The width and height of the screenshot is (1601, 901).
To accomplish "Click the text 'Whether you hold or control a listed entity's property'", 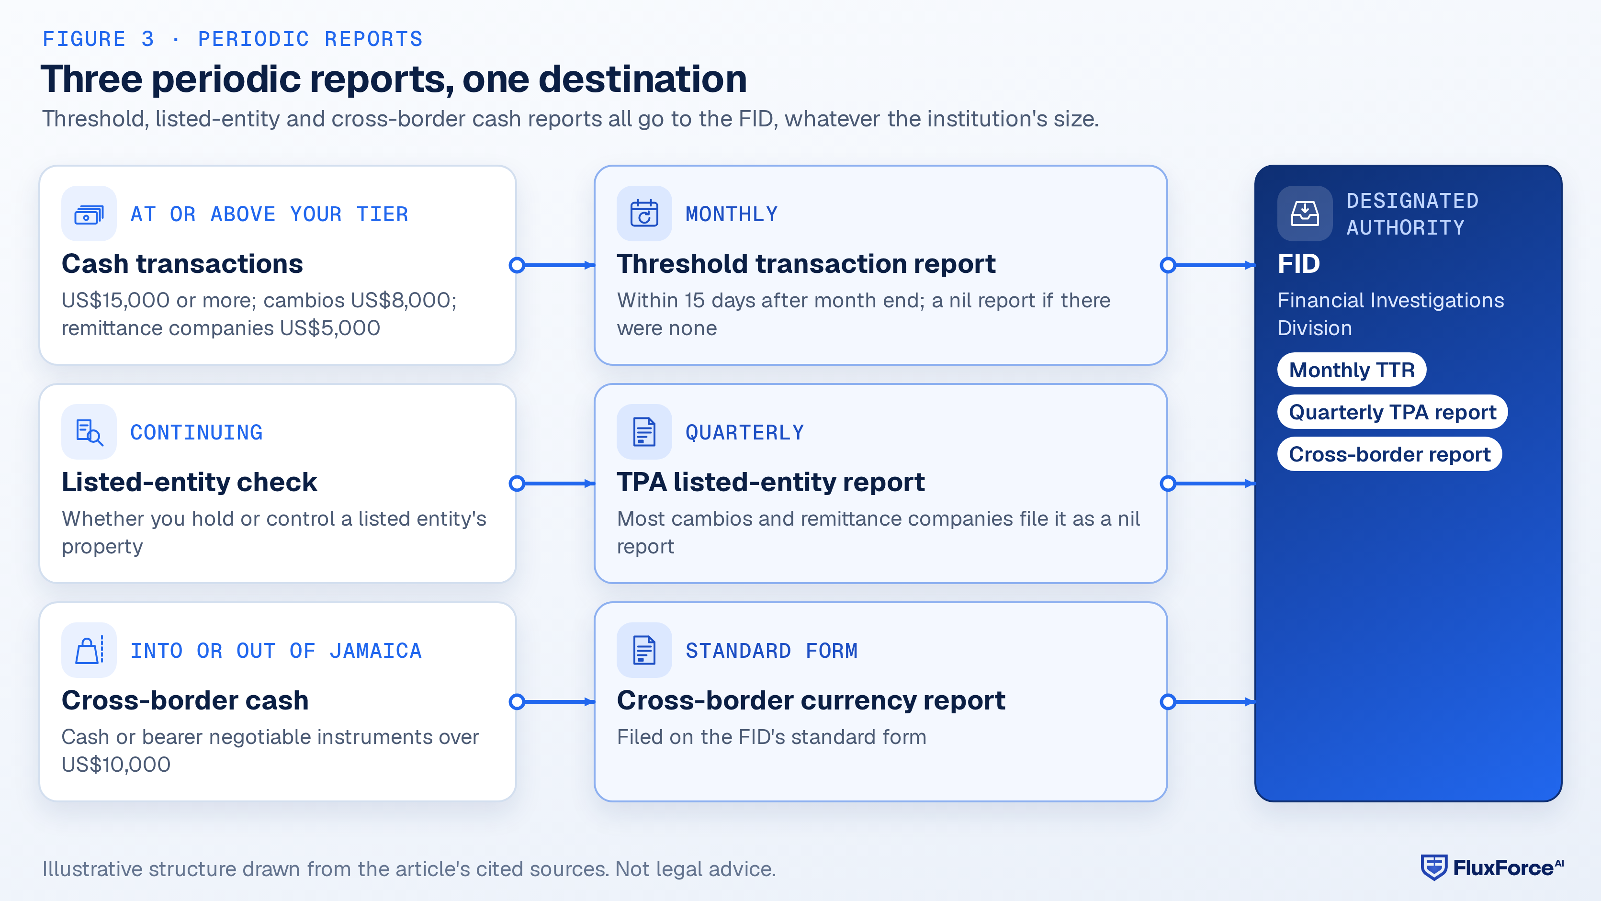I will coord(274,532).
